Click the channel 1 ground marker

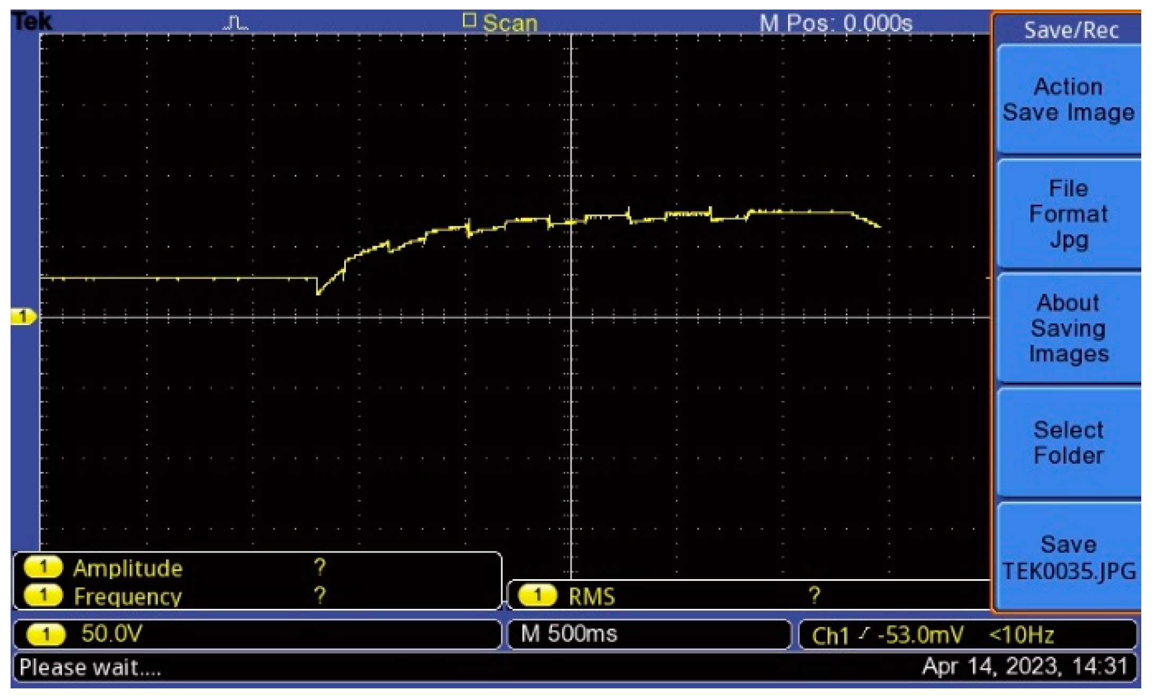coord(23,317)
